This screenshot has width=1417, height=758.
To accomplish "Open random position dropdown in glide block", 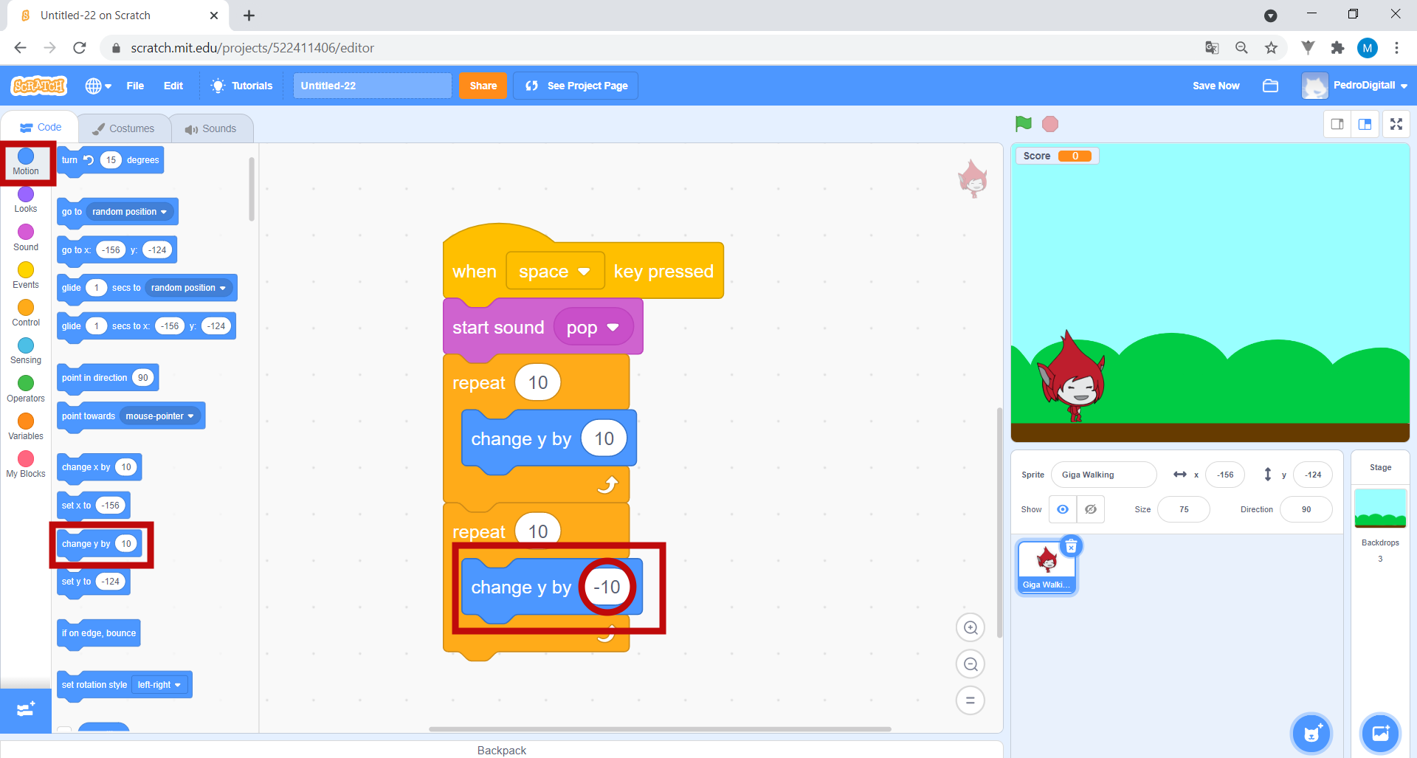I will coord(189,288).
